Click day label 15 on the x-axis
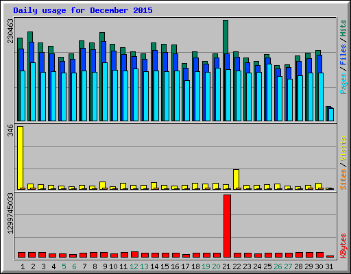Viewport: 351px width, 274px height. pos(165,266)
